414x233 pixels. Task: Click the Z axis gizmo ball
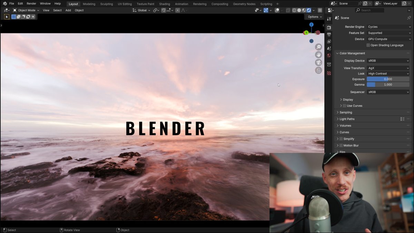click(311, 25)
